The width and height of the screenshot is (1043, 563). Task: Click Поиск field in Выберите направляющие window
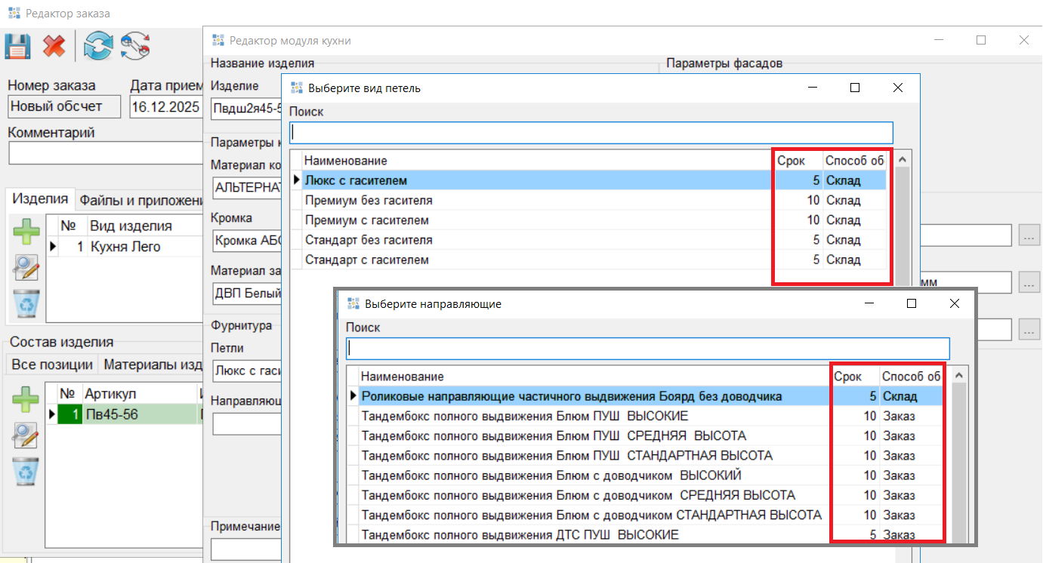pos(647,349)
